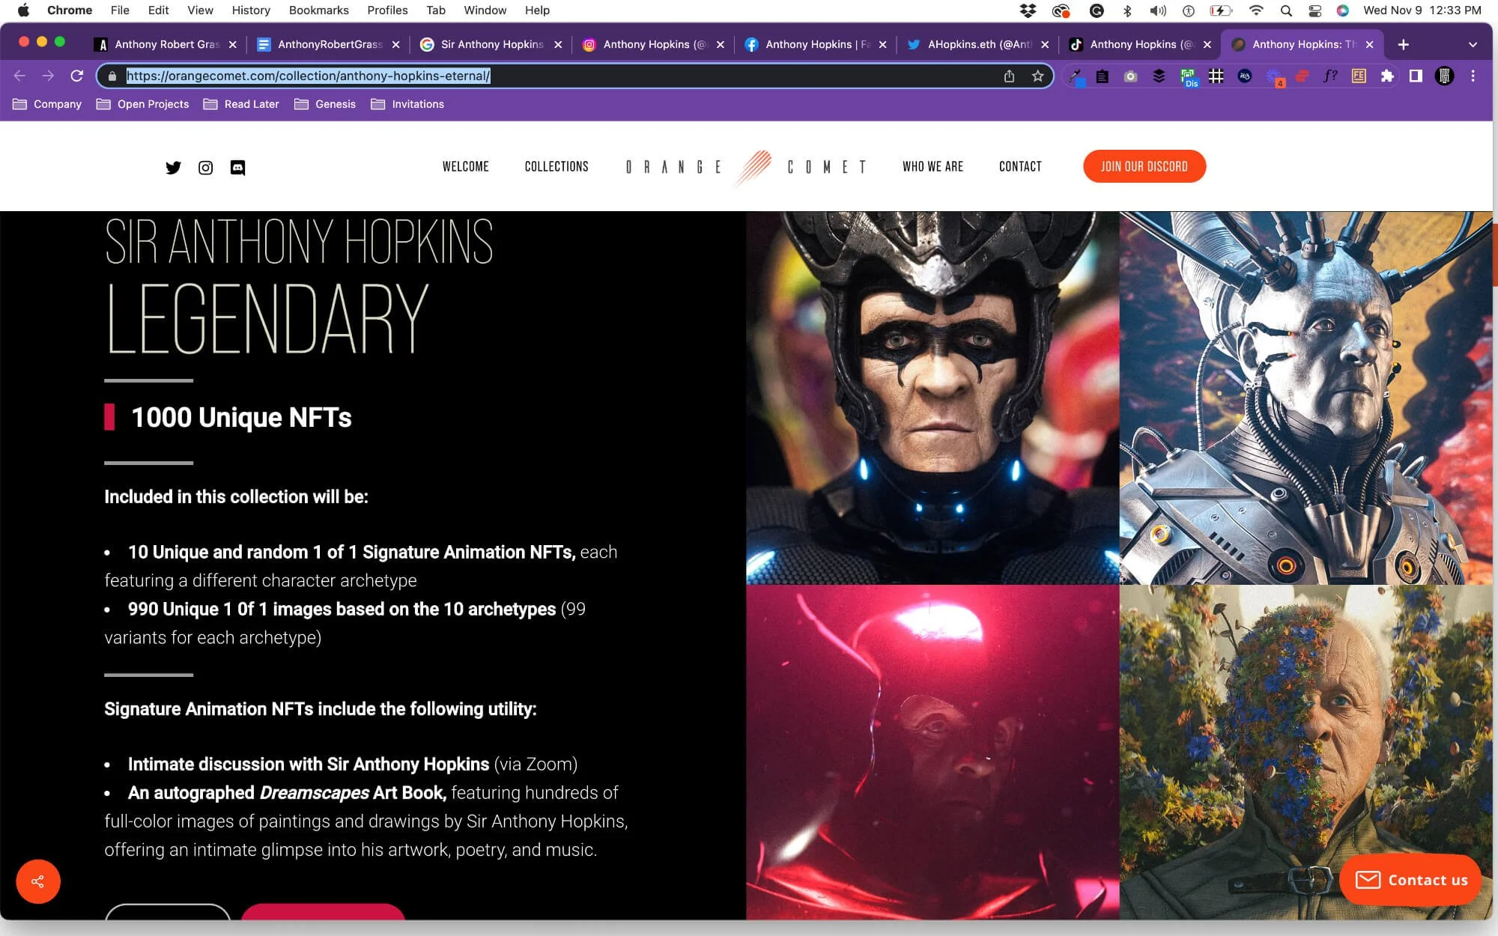1498x936 pixels.
Task: Open the helmeted warrior NFT image
Action: pos(933,398)
